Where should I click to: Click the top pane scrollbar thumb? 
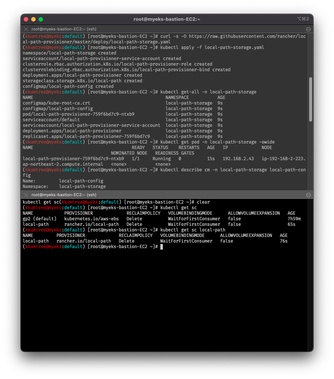click(x=311, y=99)
